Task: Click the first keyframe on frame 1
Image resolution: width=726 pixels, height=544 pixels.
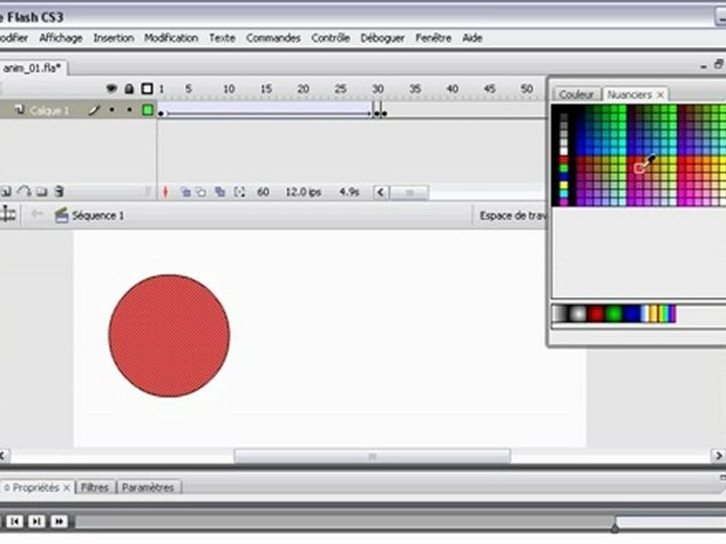Action: point(160,114)
